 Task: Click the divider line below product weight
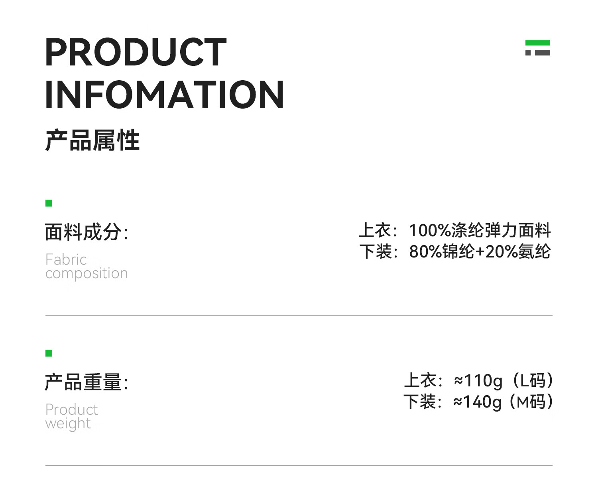[299, 465]
